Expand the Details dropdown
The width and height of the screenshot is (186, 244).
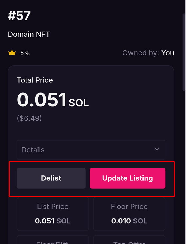pos(91,150)
